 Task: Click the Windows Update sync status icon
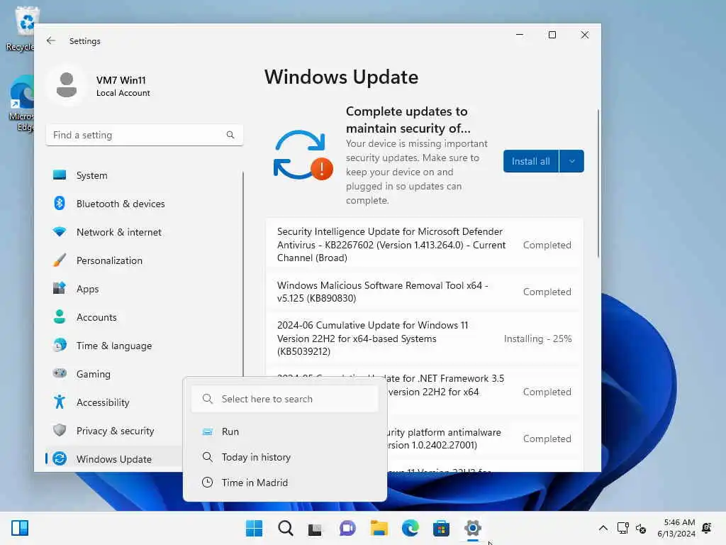(302, 155)
